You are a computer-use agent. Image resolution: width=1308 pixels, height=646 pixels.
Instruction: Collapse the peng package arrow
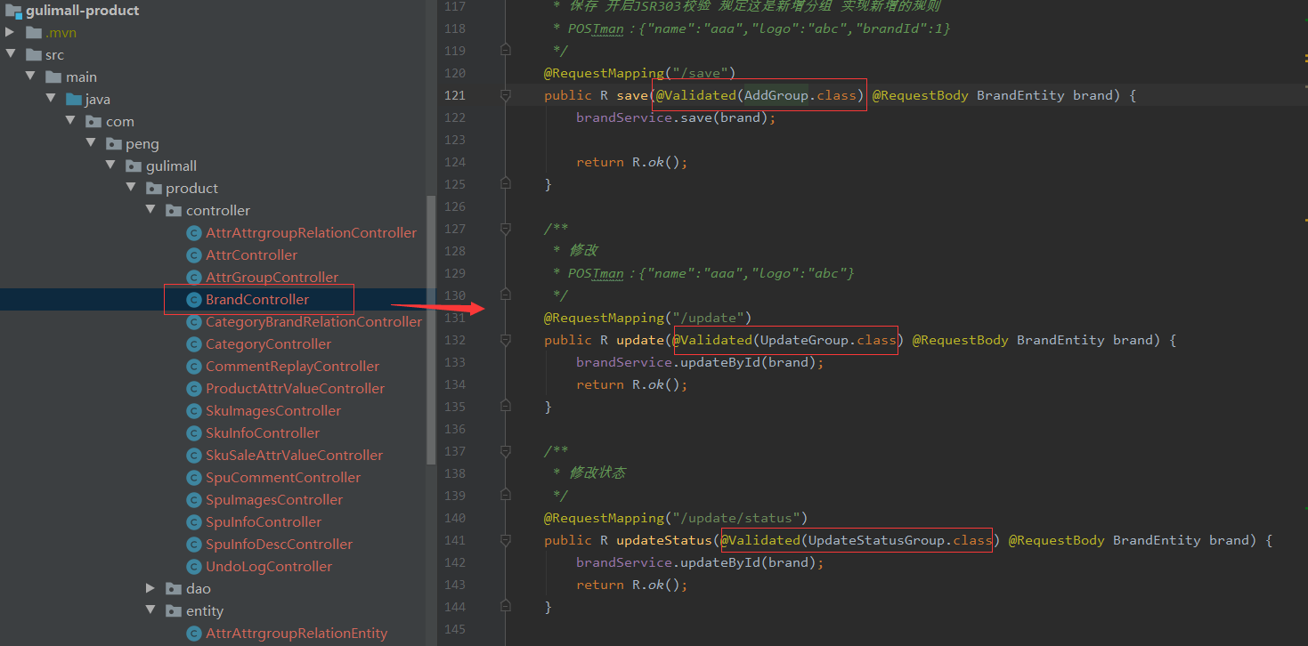91,143
